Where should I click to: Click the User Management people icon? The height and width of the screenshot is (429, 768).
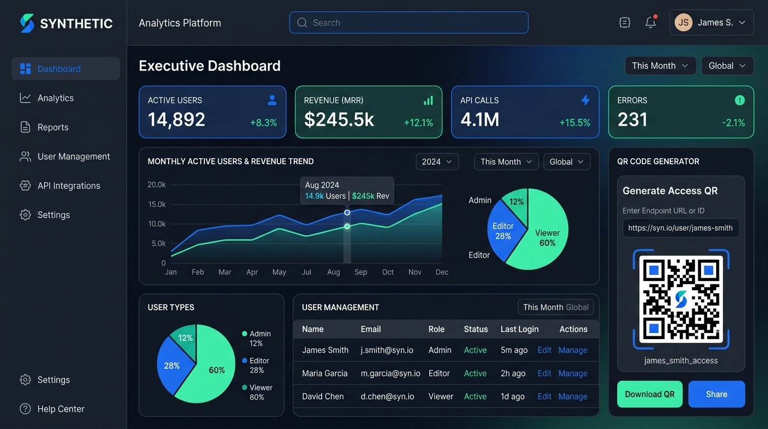pos(25,156)
